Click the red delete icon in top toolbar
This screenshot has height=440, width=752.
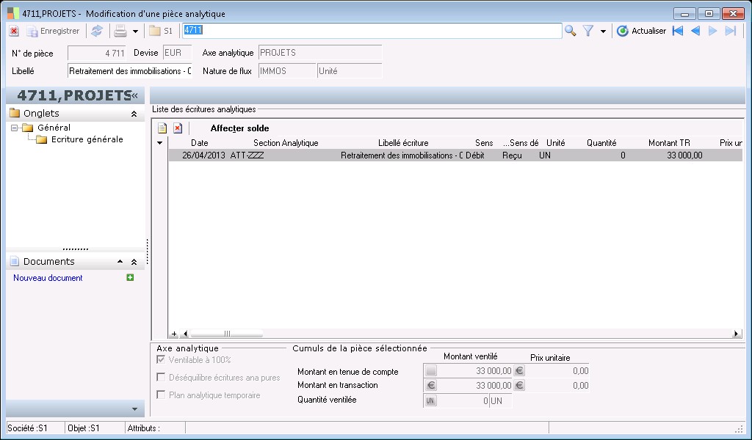pyautogui.click(x=14, y=31)
